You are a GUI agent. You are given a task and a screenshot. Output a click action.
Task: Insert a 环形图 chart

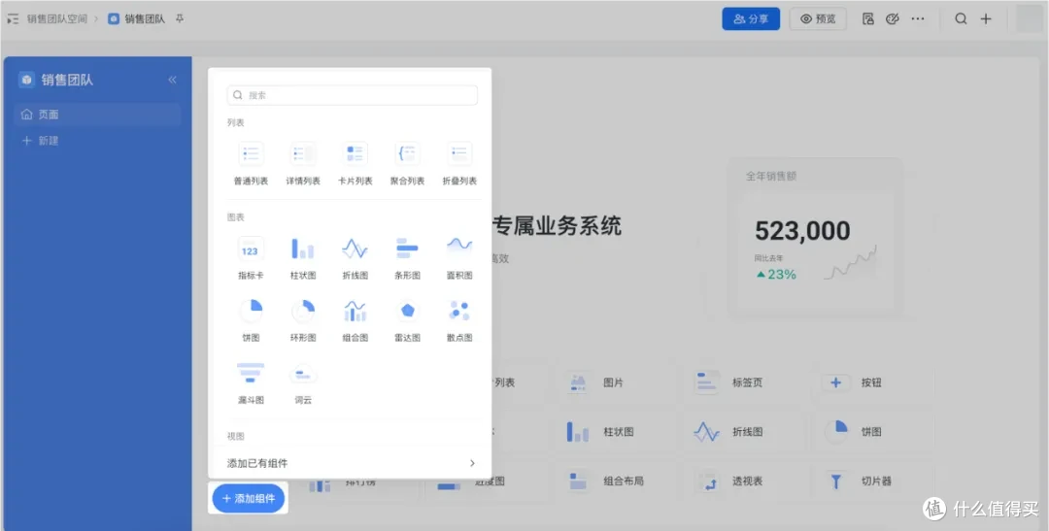click(303, 320)
